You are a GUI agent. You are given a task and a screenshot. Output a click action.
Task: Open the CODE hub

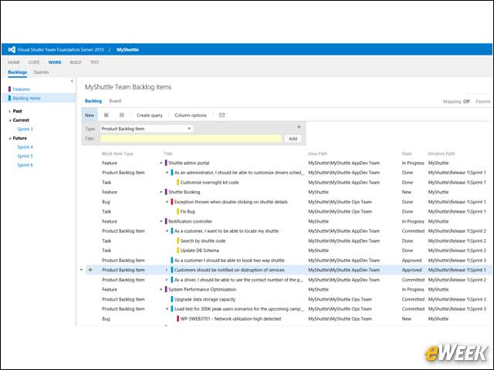34,62
